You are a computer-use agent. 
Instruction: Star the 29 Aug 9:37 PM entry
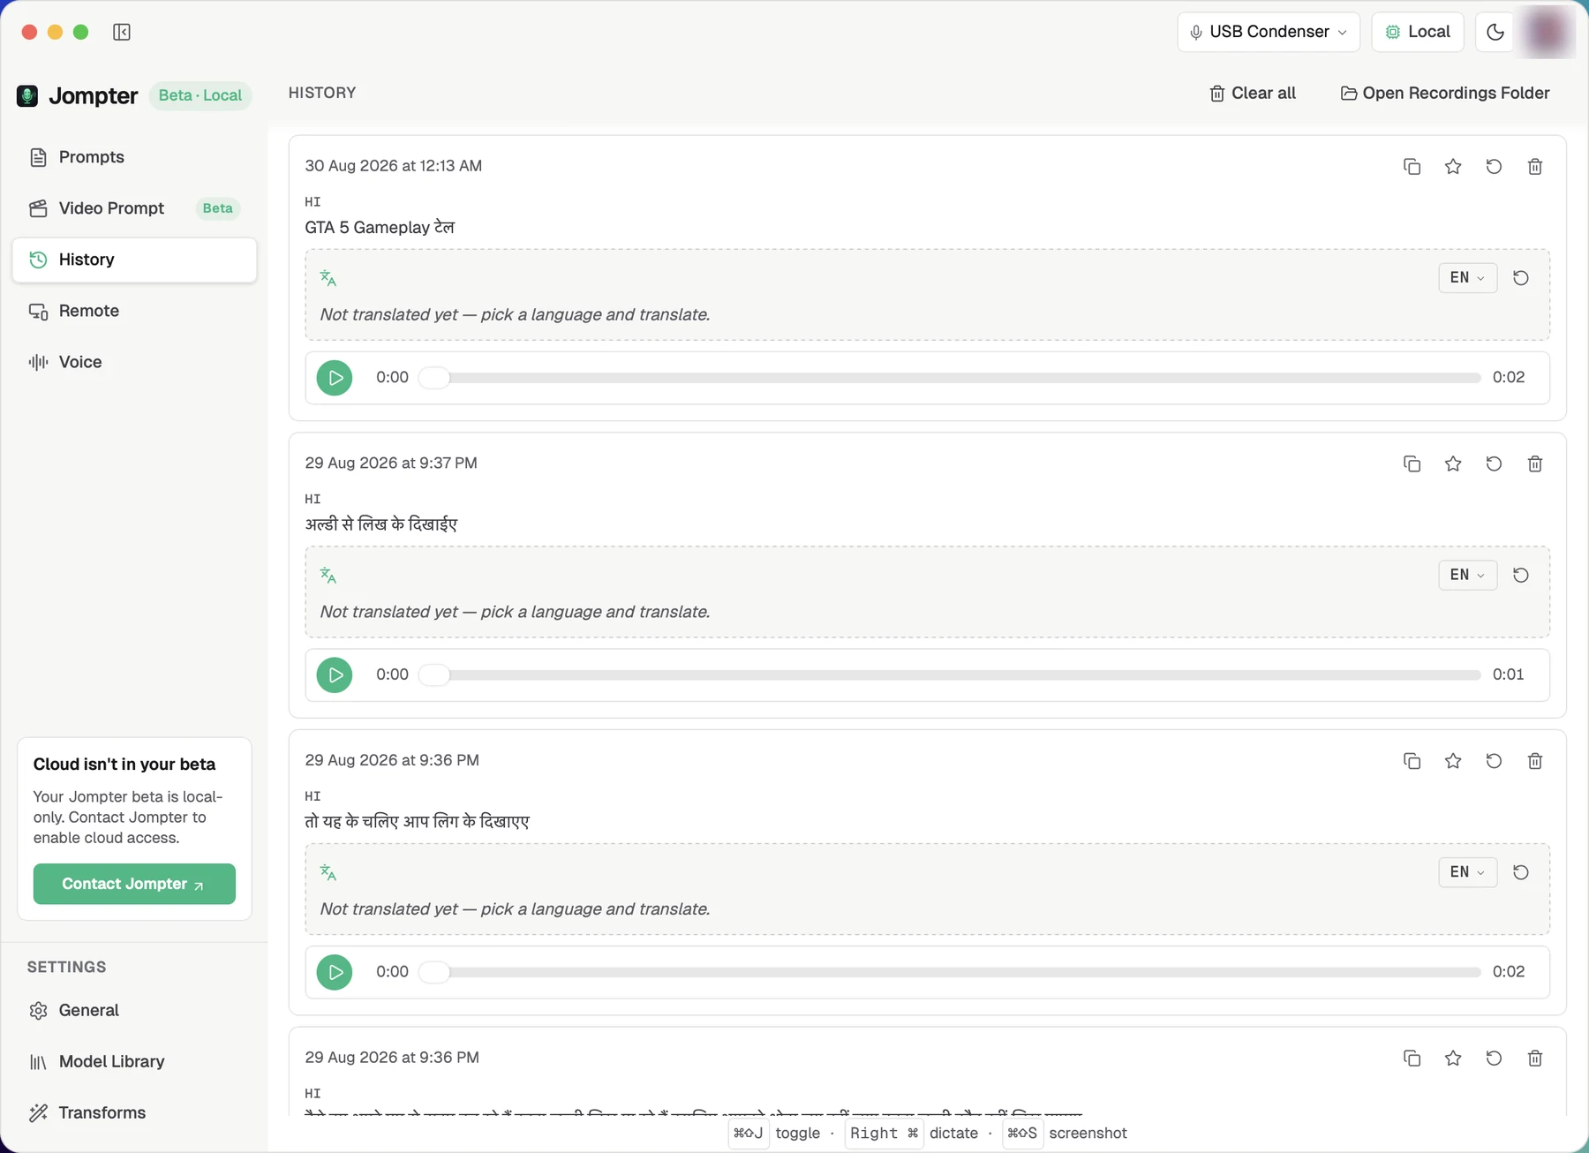click(1453, 464)
